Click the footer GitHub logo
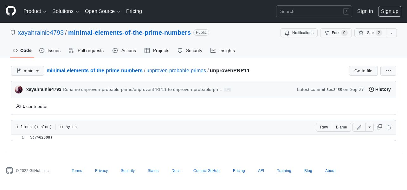This screenshot has width=407, height=190. pyautogui.click(x=10, y=170)
